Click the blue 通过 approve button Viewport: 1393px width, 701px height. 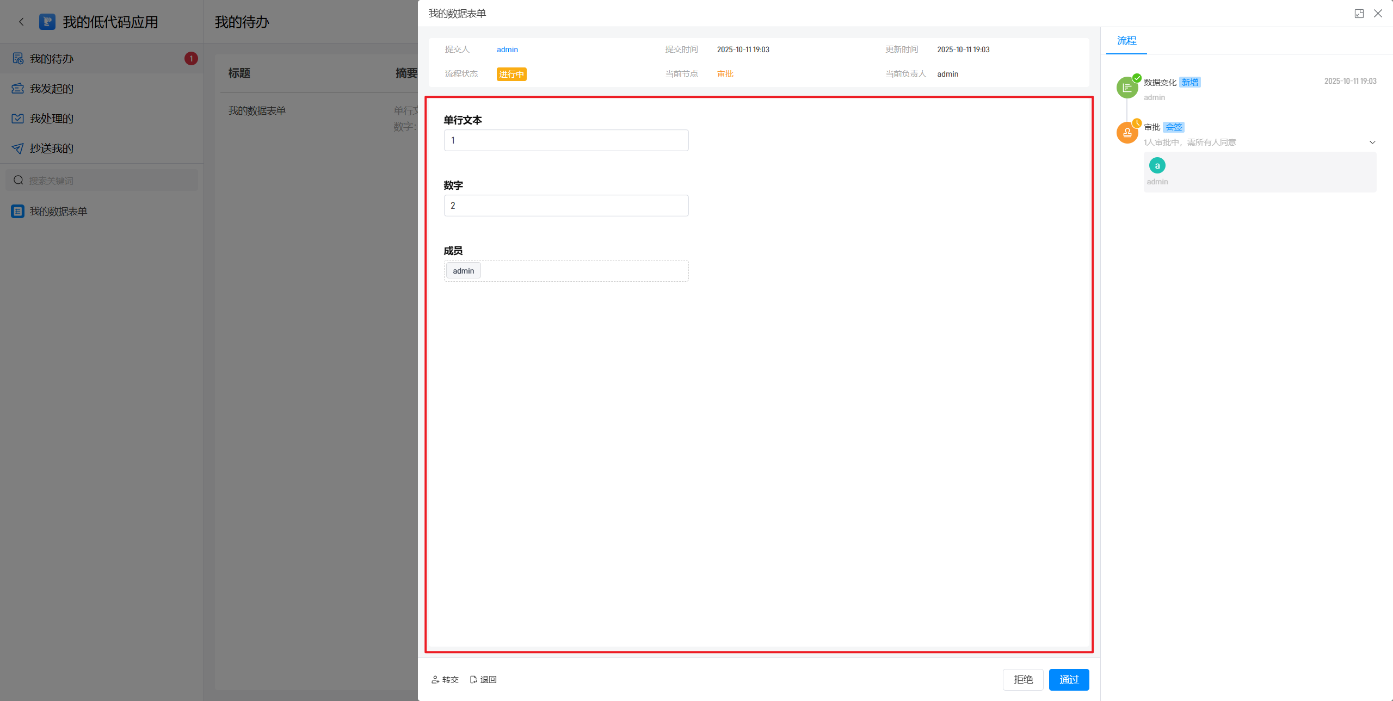click(1069, 680)
